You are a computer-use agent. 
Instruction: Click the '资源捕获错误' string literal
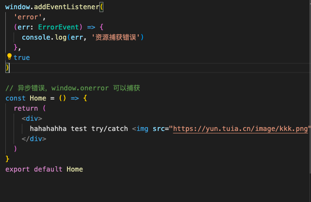[x=116, y=37]
